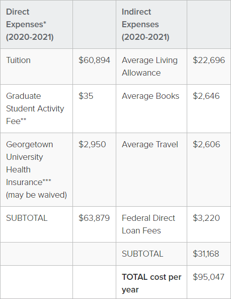Click the $3,220 loan fees amount

(x=206, y=218)
